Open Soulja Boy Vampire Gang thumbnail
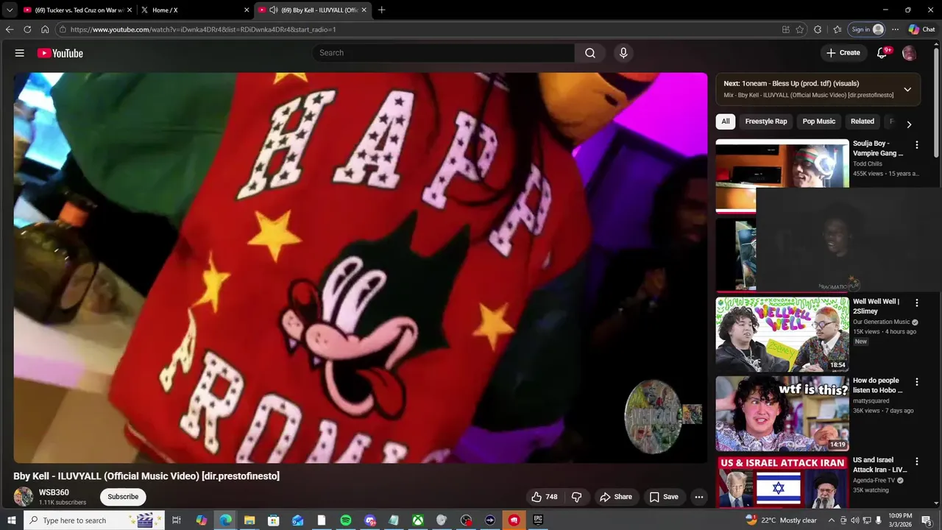Viewport: 942px width, 530px height. pyautogui.click(x=782, y=176)
